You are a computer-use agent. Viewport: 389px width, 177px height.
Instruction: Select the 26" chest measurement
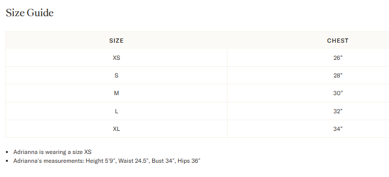tap(338, 58)
